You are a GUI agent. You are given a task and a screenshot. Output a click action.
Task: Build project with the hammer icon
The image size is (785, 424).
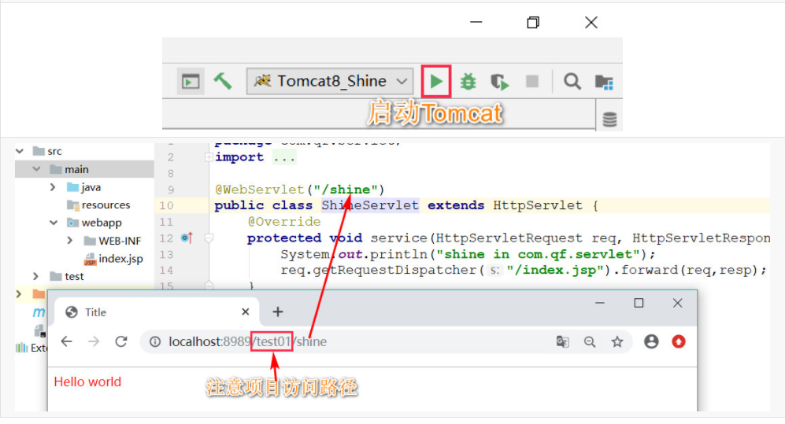tap(223, 81)
